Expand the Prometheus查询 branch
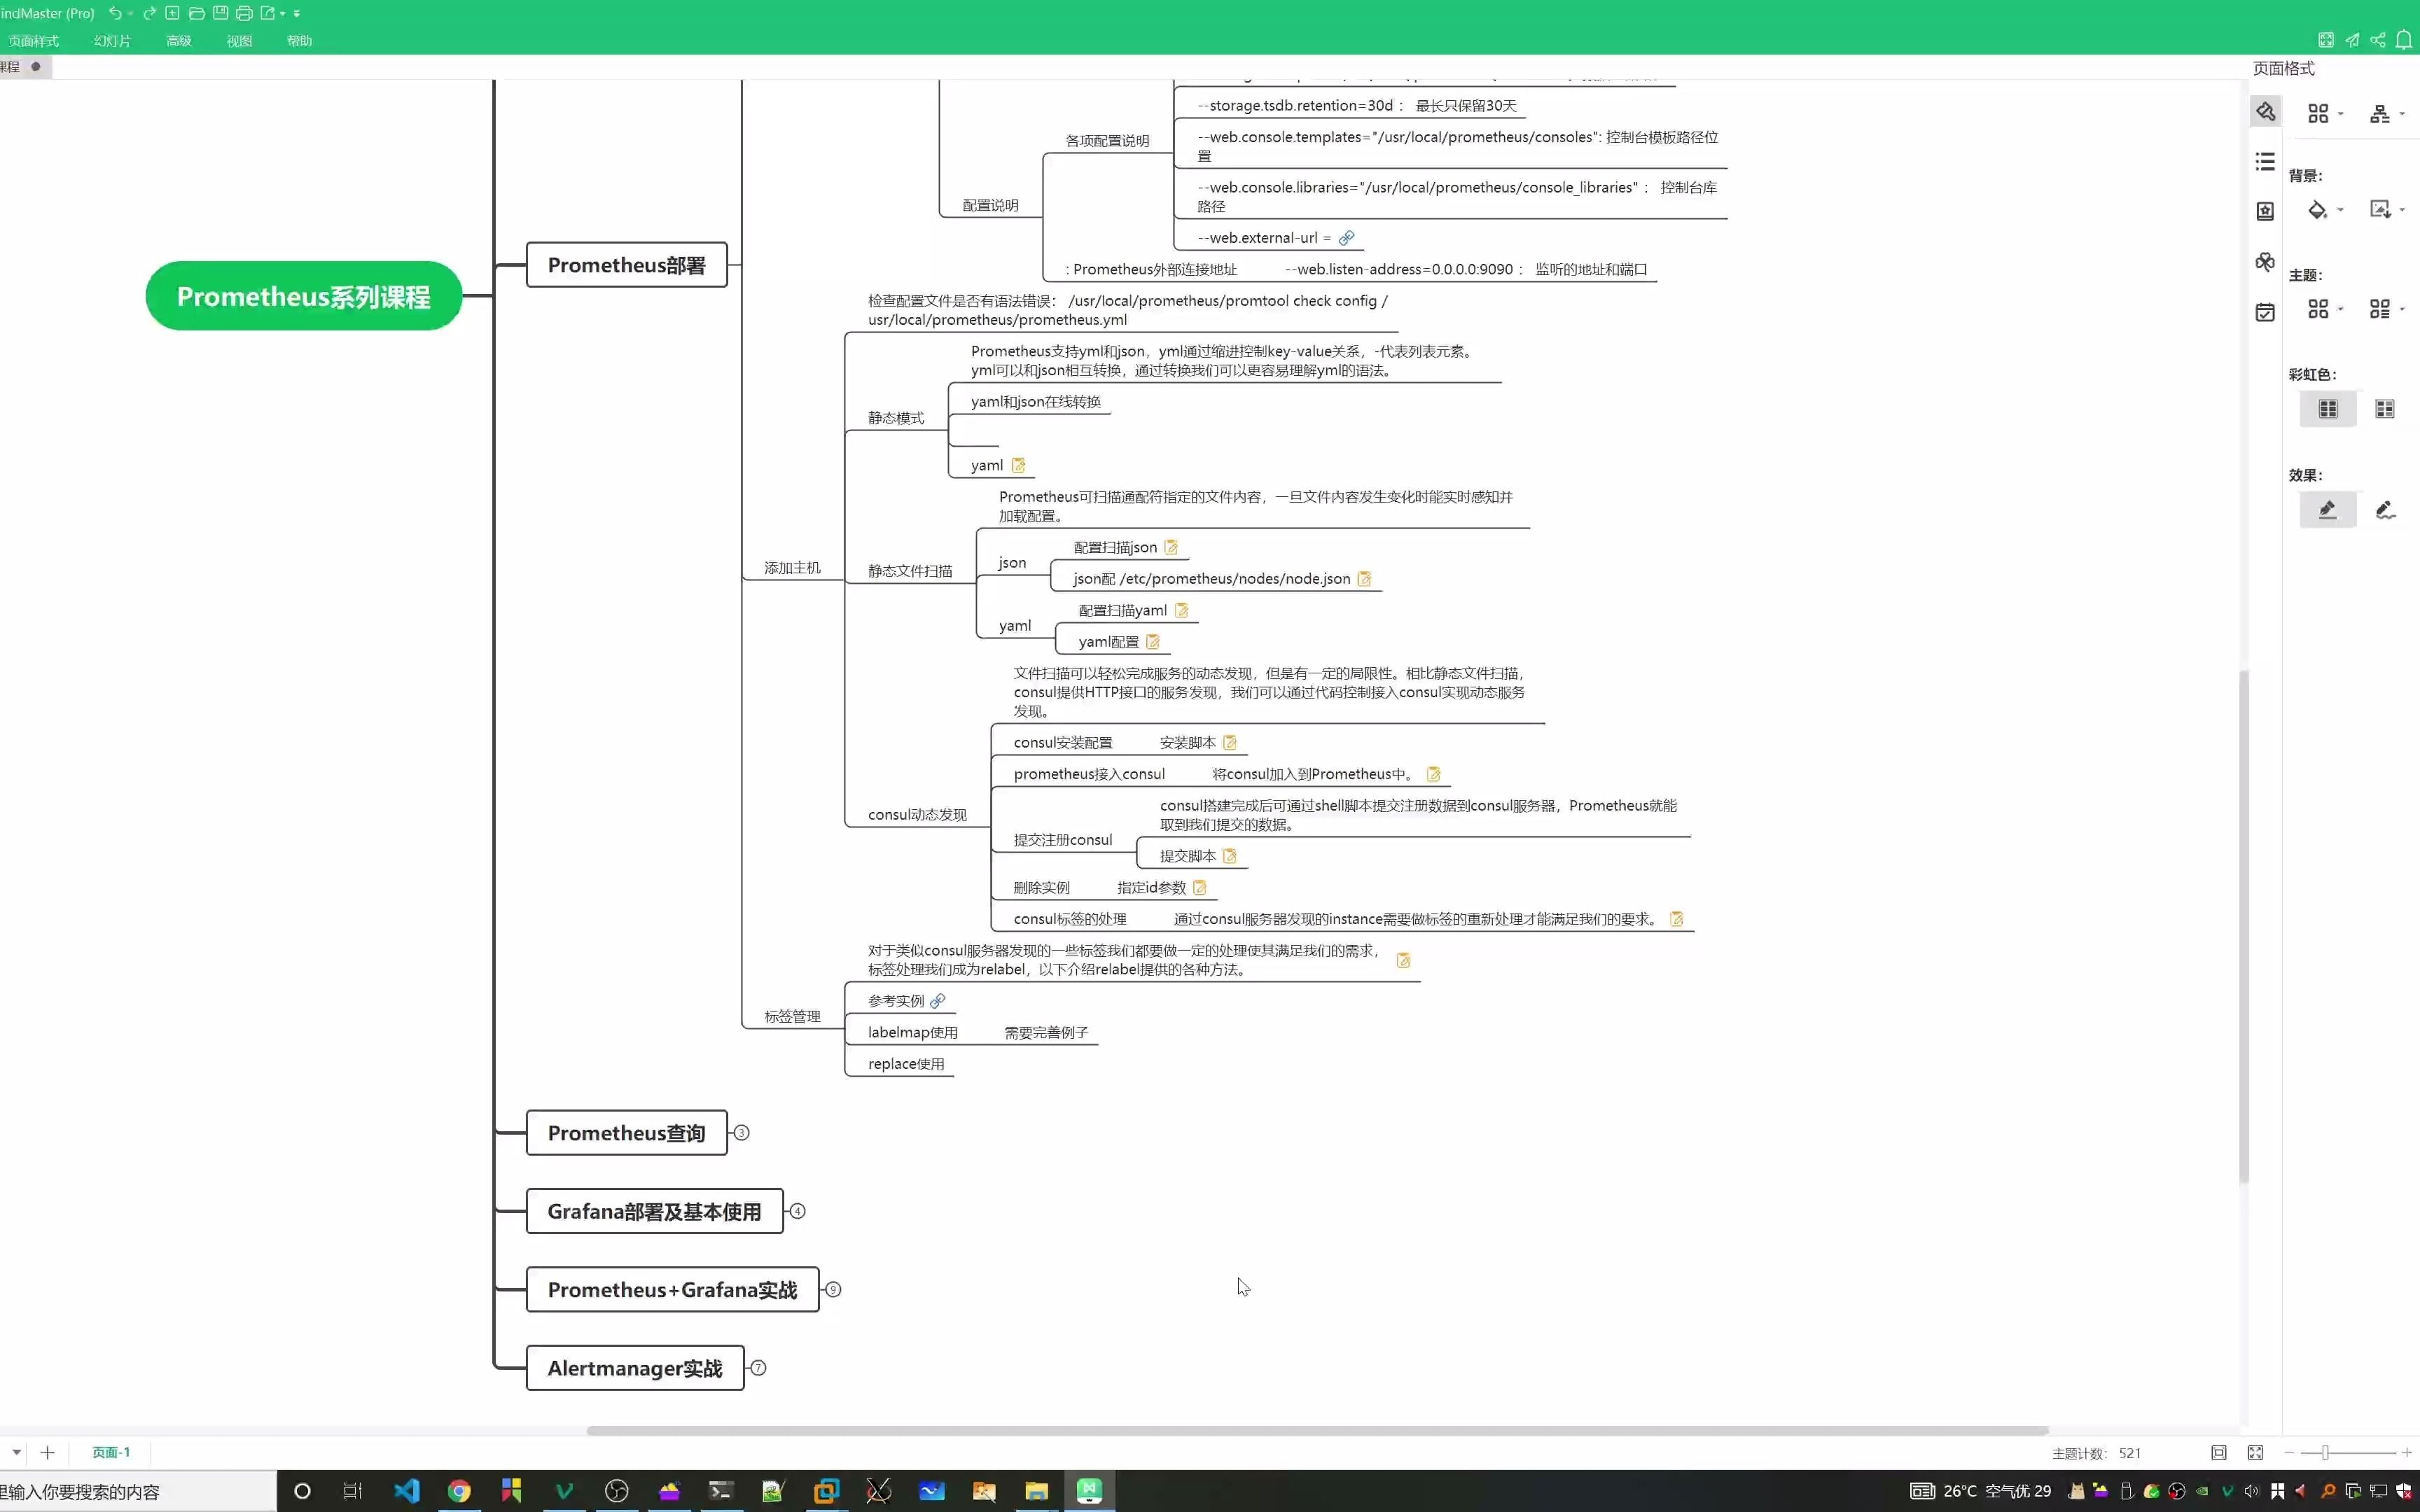Screen dimensions: 2420x1512 [741, 1133]
